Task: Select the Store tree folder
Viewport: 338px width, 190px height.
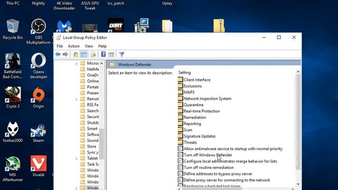Action: [88, 146]
